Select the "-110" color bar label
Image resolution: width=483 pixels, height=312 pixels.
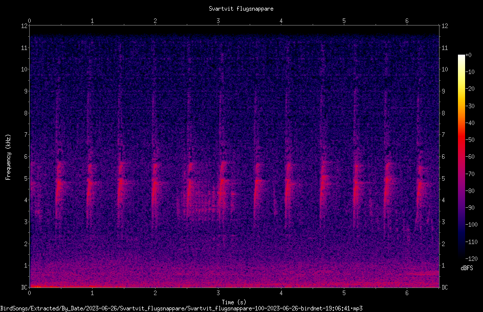tap(471, 242)
